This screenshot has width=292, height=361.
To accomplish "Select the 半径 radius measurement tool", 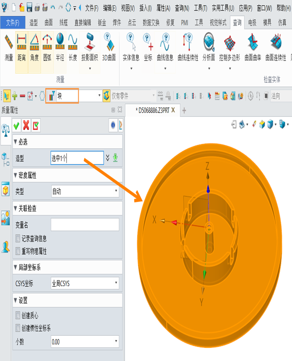I will click(x=60, y=48).
